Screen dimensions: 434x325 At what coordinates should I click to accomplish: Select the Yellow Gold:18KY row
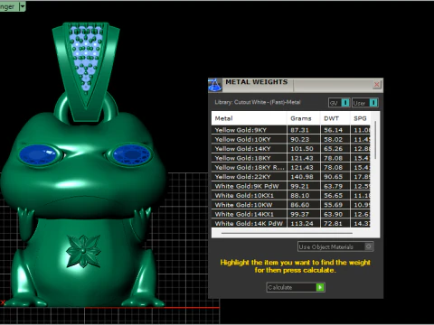pos(291,158)
